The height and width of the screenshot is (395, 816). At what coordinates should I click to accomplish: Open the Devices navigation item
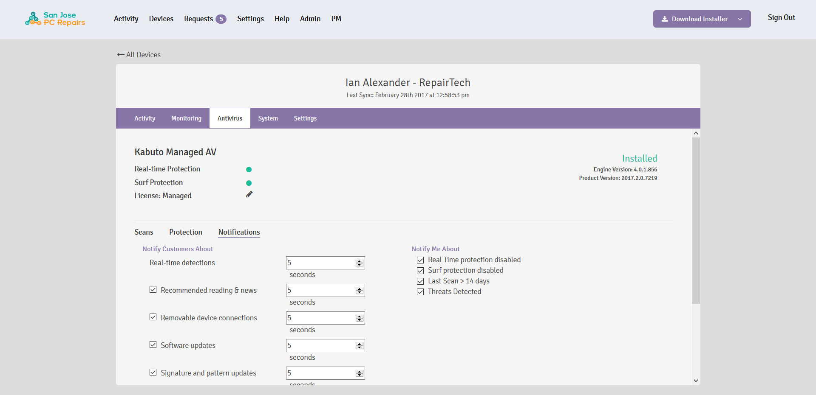click(x=161, y=19)
